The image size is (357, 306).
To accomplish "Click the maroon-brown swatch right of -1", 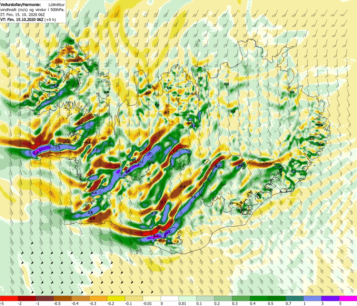I will click(45, 298).
